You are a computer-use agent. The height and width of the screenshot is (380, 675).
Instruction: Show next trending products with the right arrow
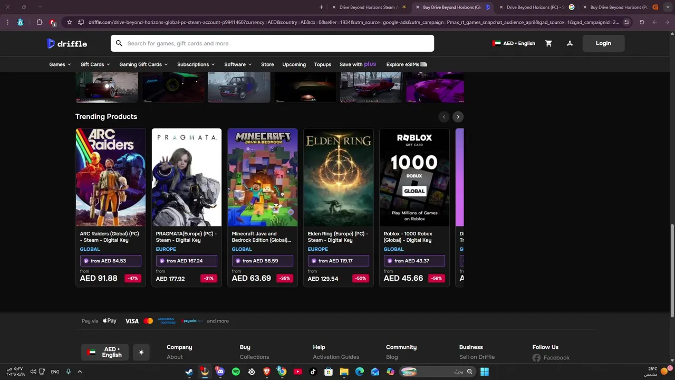pos(458,117)
